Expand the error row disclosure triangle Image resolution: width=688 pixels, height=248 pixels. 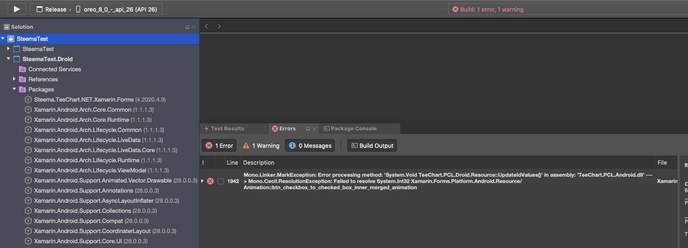coord(203,181)
